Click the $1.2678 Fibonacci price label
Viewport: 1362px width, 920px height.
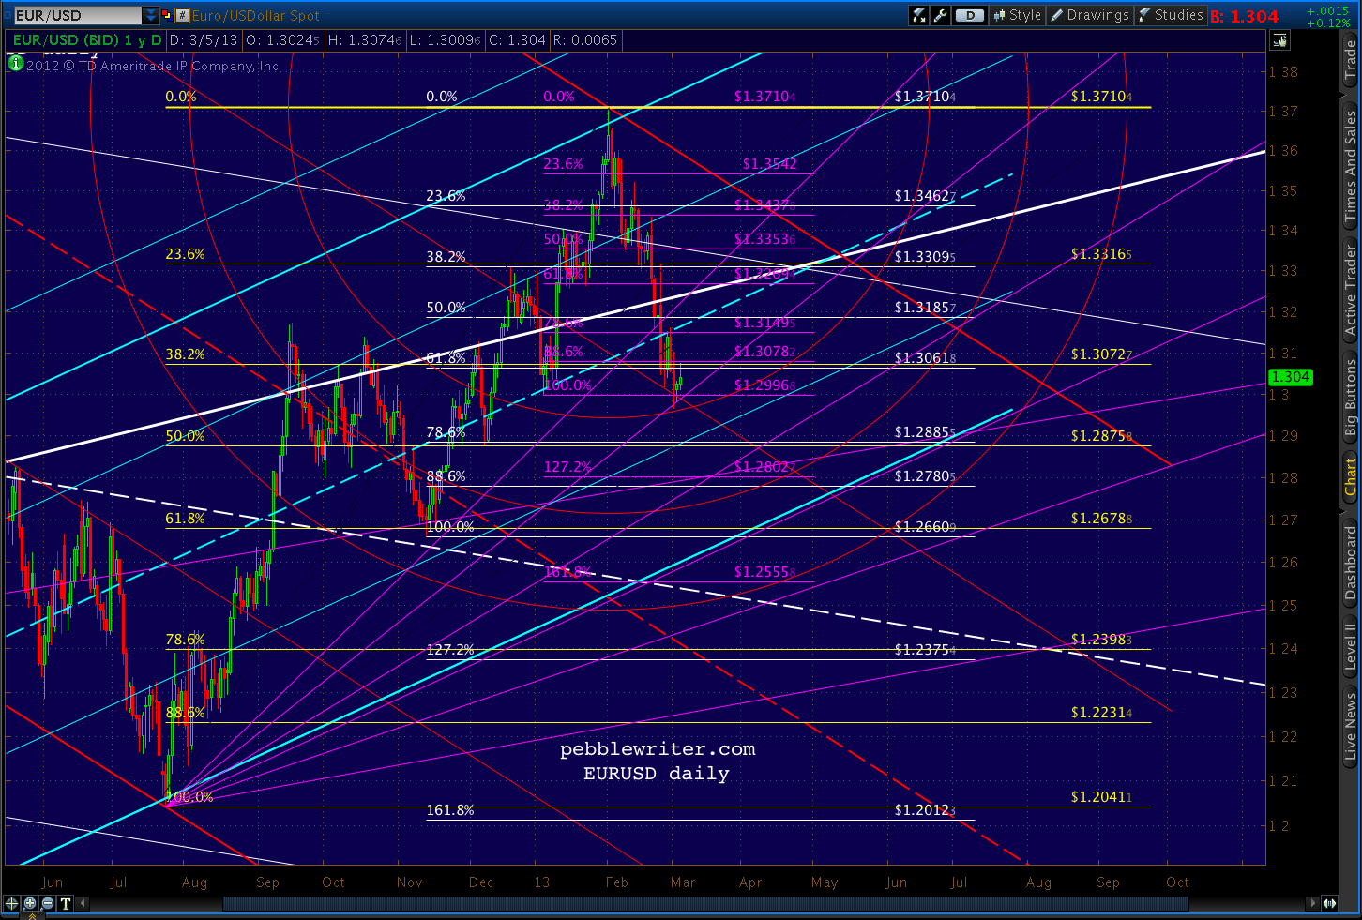(x=1101, y=519)
